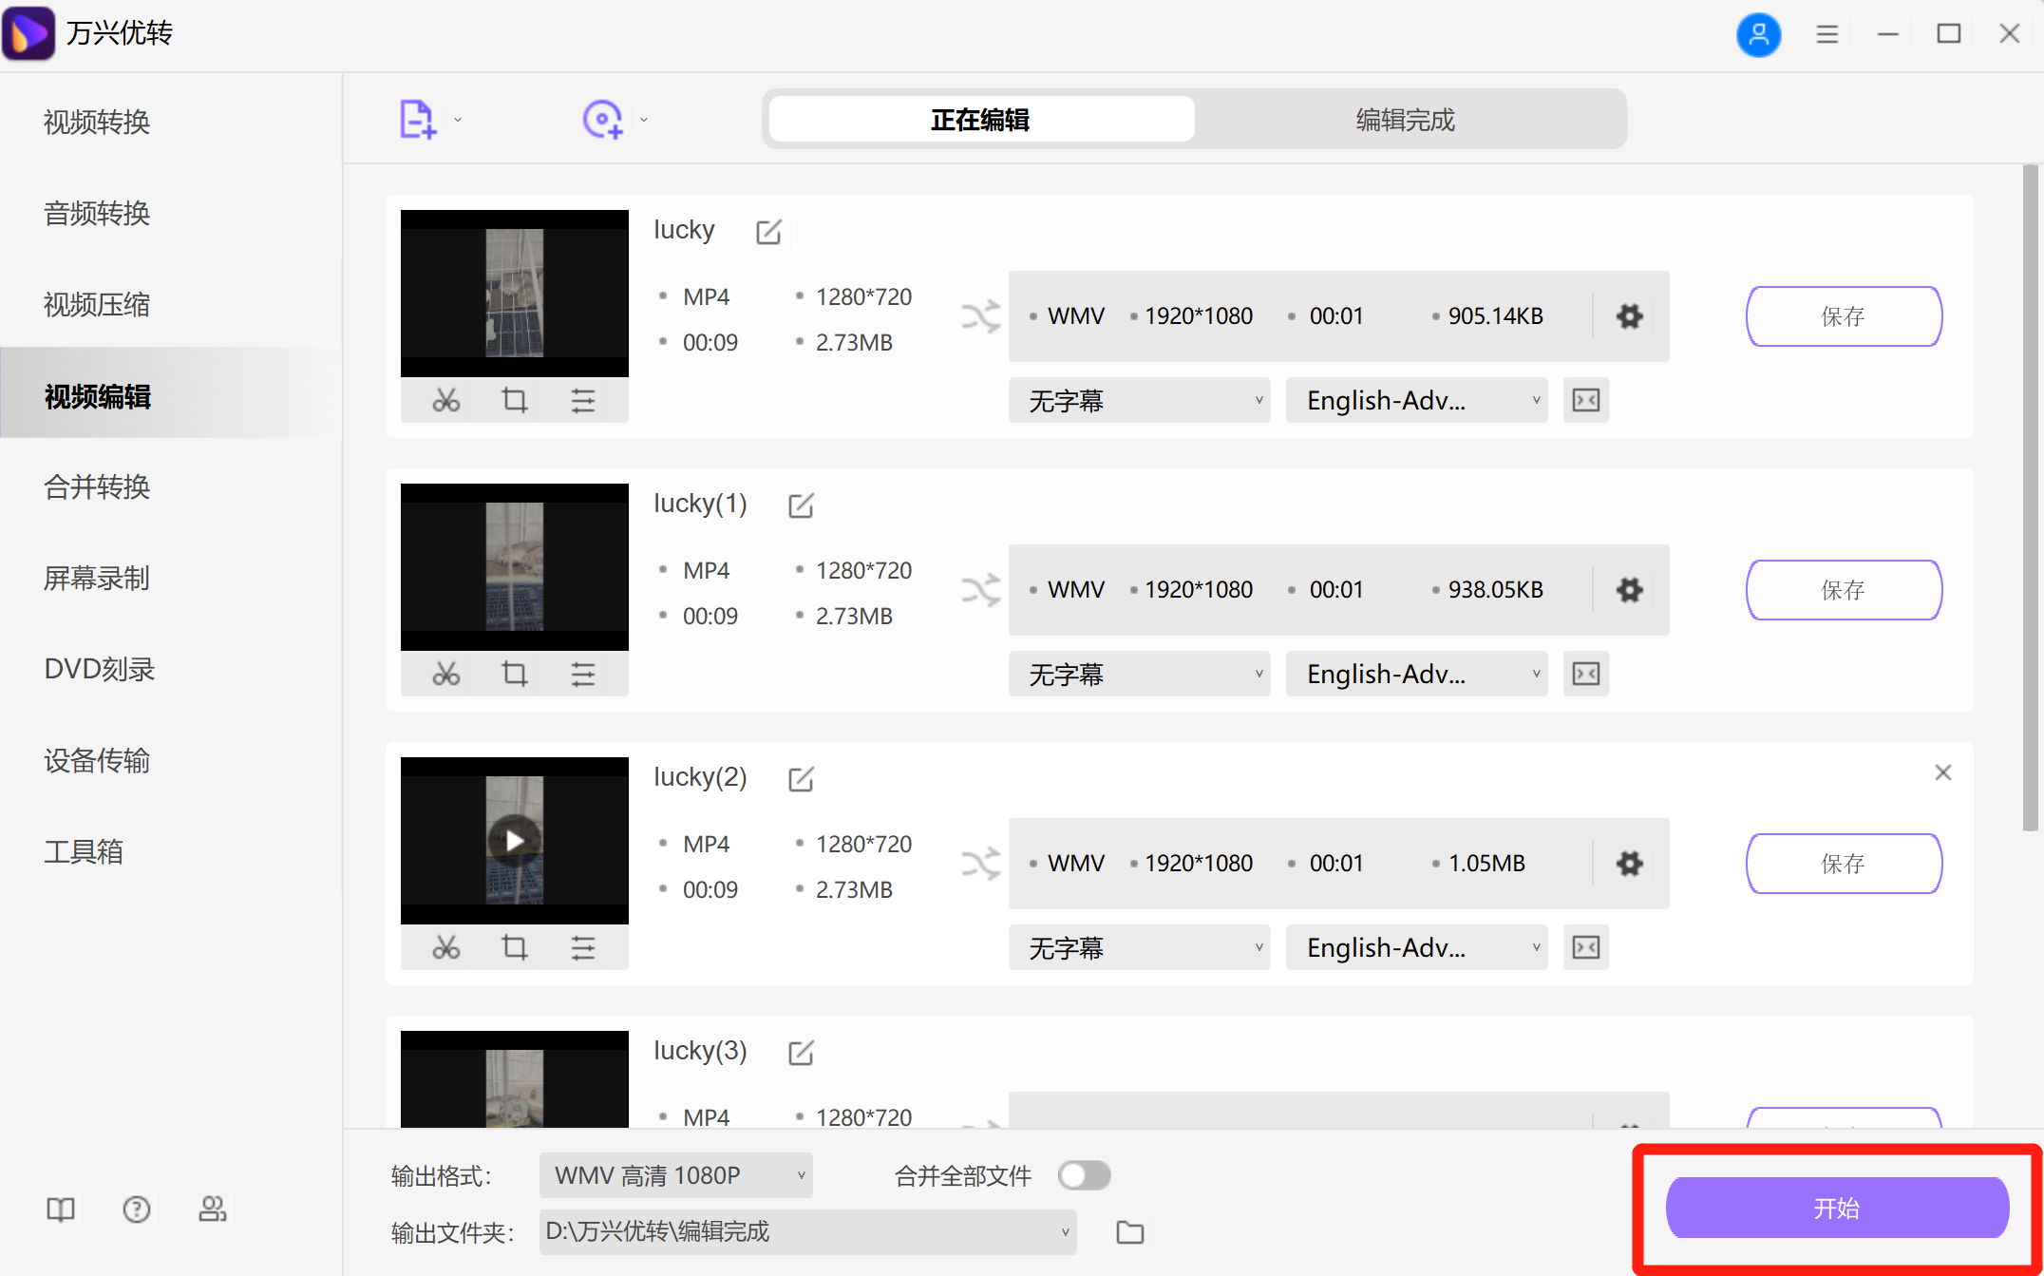Play the lucky(2) video preview
Viewport: 2044px width, 1276px height.
tap(514, 840)
